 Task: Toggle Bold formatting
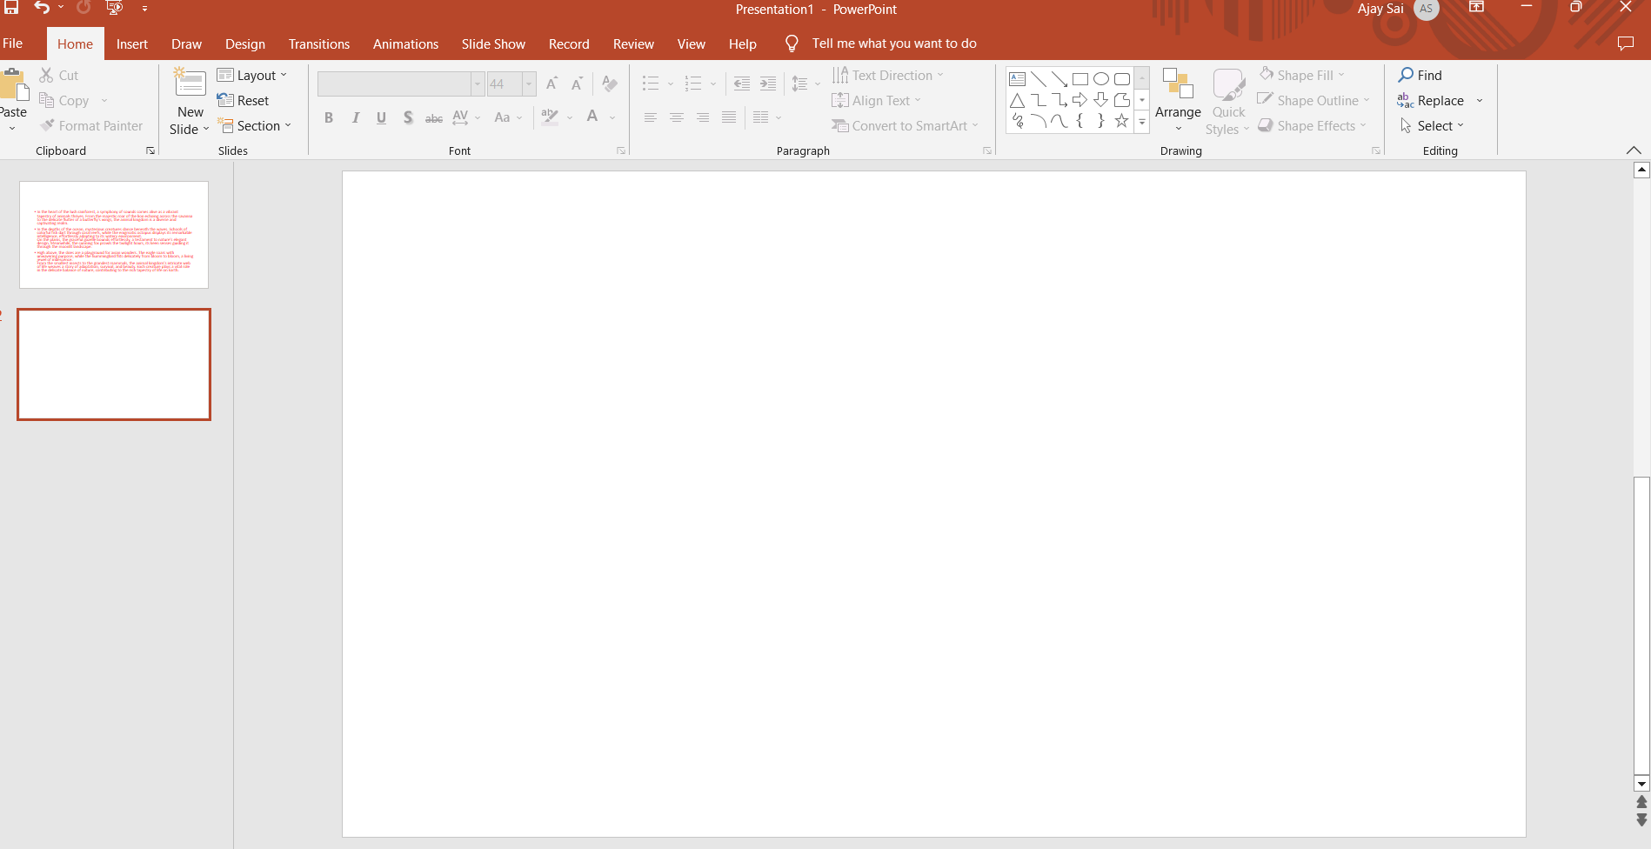coord(329,117)
